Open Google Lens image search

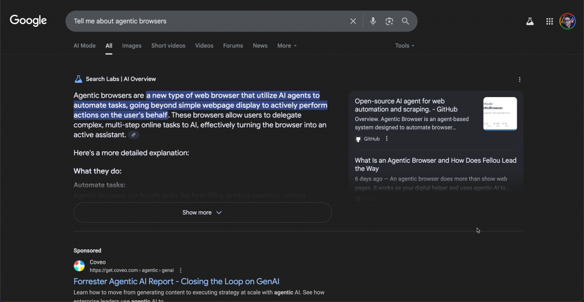pos(390,21)
